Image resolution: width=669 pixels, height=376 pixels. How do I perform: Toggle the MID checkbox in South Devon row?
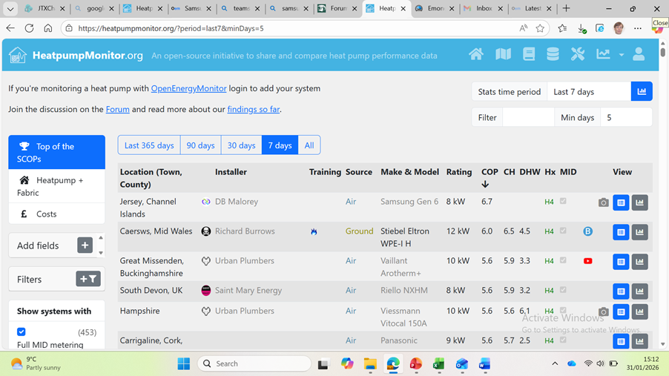[563, 290]
